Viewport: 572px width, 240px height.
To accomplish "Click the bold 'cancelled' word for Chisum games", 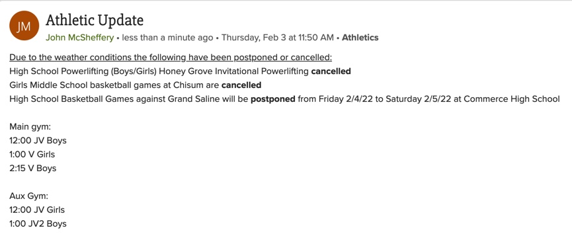I will (x=241, y=85).
